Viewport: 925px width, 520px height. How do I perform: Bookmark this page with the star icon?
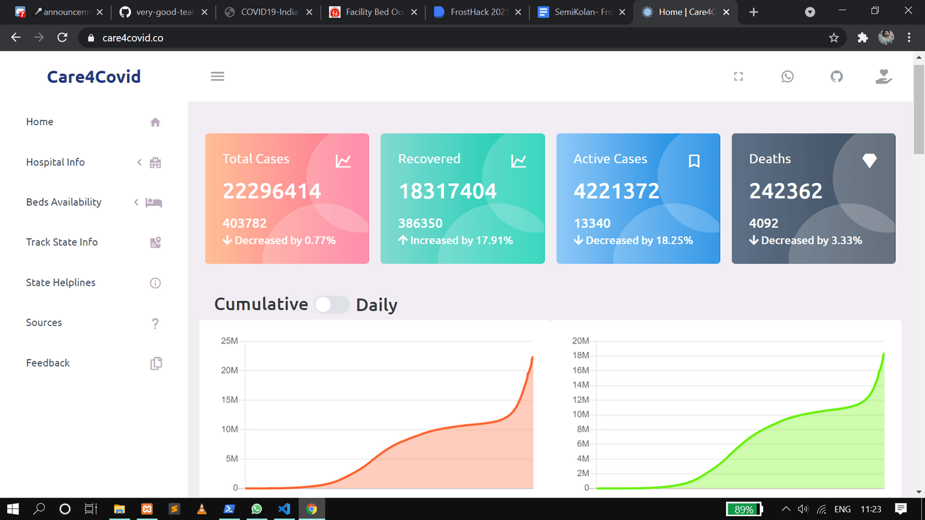[834, 38]
